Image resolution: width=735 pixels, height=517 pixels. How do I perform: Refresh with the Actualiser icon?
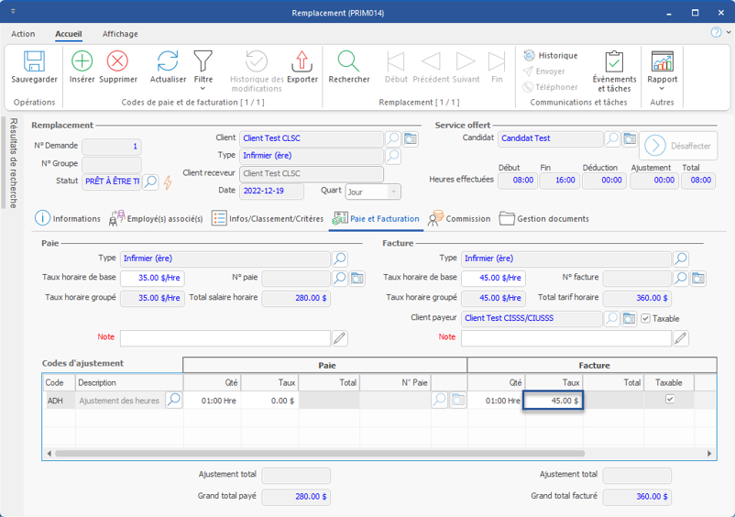coord(168,62)
